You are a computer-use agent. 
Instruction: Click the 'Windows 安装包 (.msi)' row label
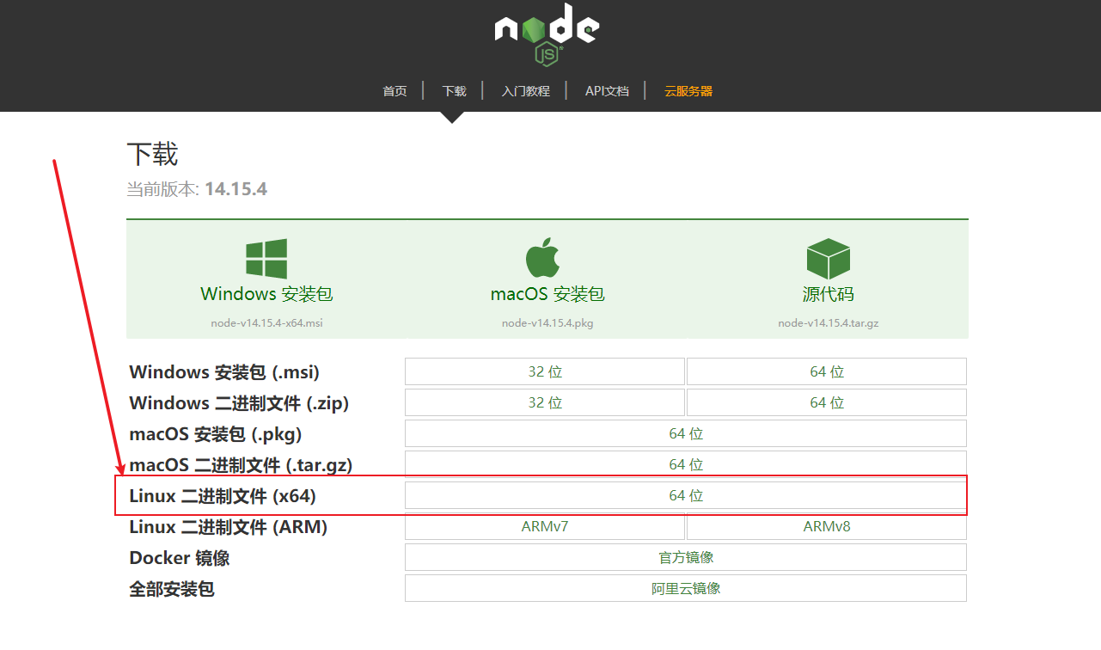pos(224,372)
